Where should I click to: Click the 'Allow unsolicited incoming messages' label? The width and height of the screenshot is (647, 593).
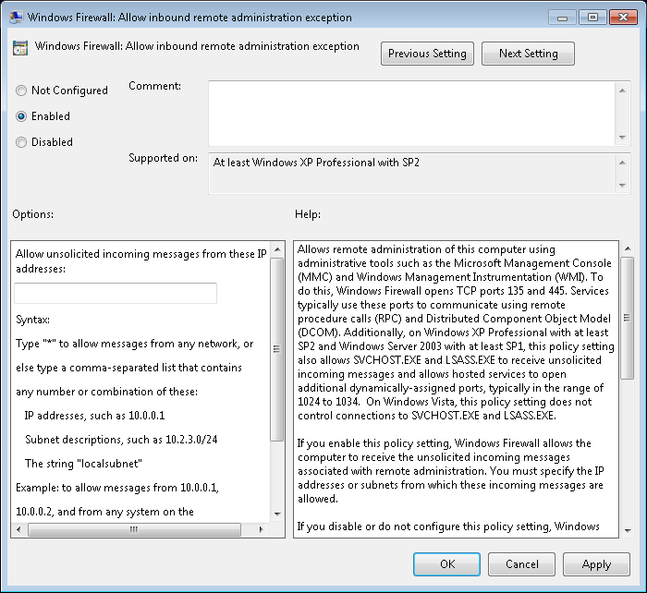(141, 261)
